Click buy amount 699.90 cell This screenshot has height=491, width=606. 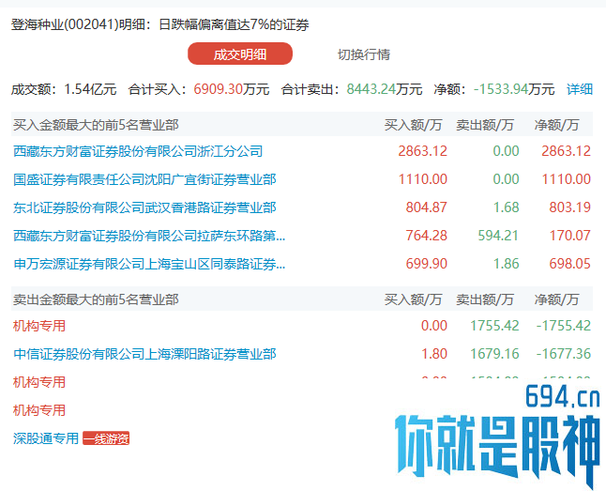click(427, 264)
